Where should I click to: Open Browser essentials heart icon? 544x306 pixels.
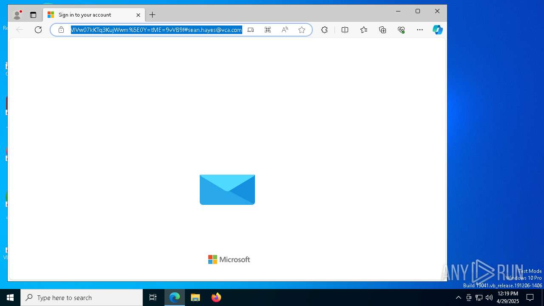[x=401, y=30]
